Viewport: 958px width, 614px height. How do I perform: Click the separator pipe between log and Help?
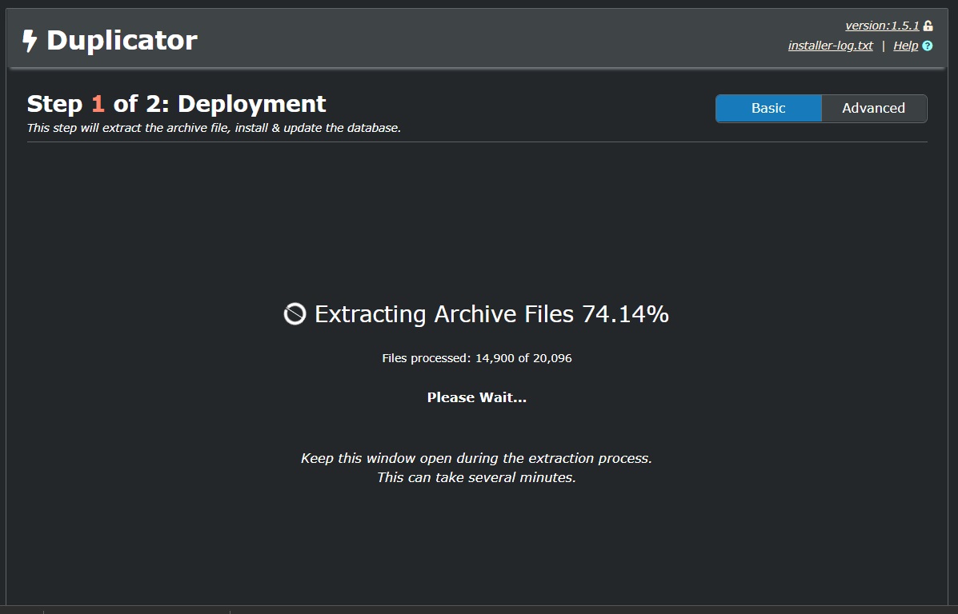pos(884,46)
